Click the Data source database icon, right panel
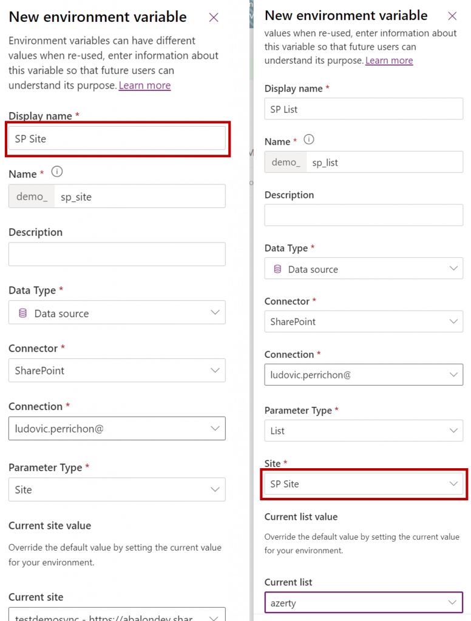 pyautogui.click(x=277, y=269)
